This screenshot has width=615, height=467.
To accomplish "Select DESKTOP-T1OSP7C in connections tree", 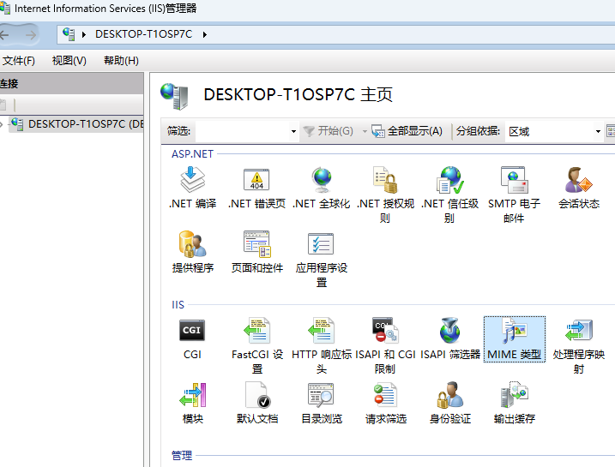I will point(78,124).
